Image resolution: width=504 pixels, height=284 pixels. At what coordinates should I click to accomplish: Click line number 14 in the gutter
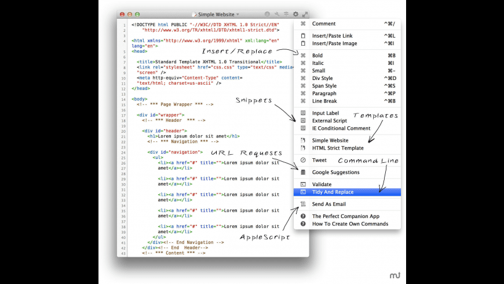[x=123, y=99]
